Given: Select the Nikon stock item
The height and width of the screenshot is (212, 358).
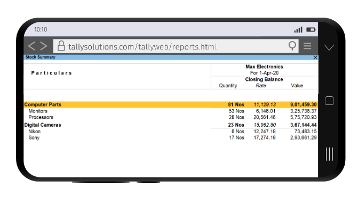Looking at the screenshot, I should click(x=35, y=132).
